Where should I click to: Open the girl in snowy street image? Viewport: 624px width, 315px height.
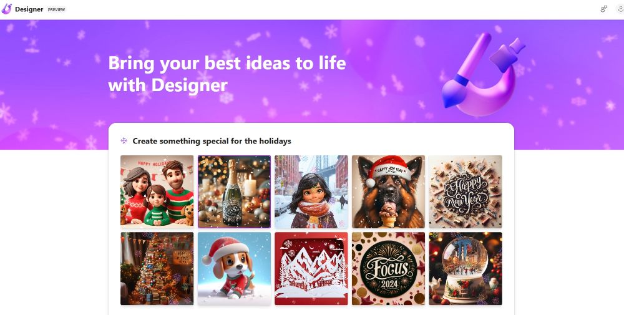pyautogui.click(x=311, y=191)
